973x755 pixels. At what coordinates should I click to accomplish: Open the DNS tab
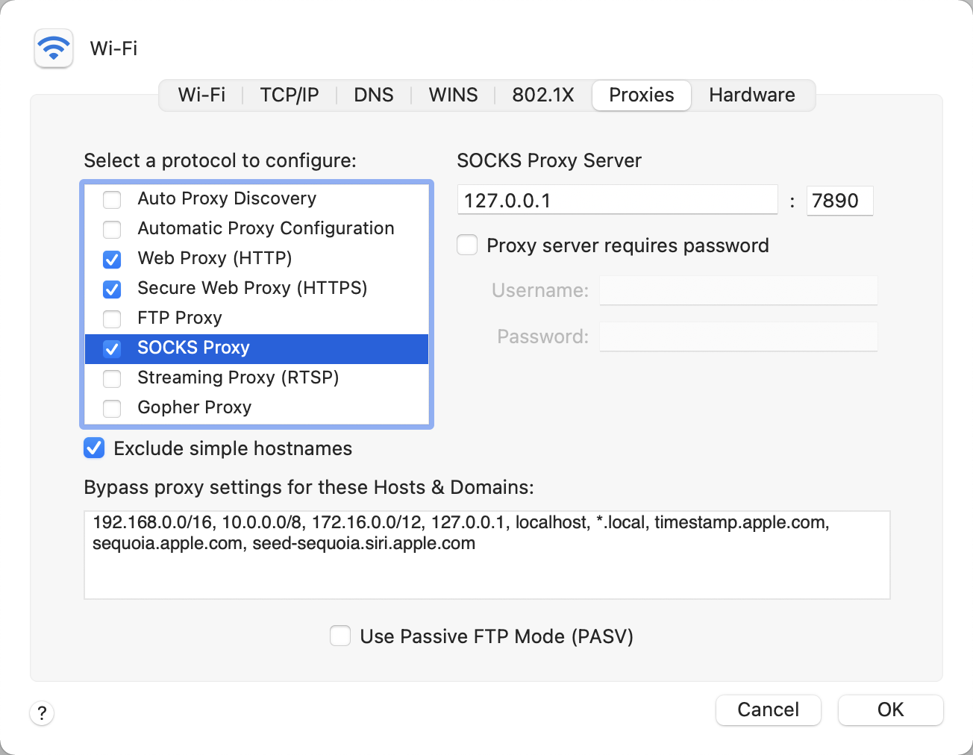click(x=374, y=95)
